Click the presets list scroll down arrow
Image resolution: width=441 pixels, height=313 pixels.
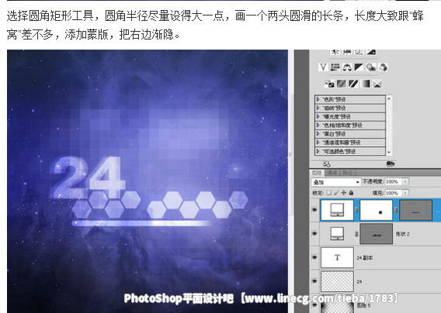(x=389, y=152)
